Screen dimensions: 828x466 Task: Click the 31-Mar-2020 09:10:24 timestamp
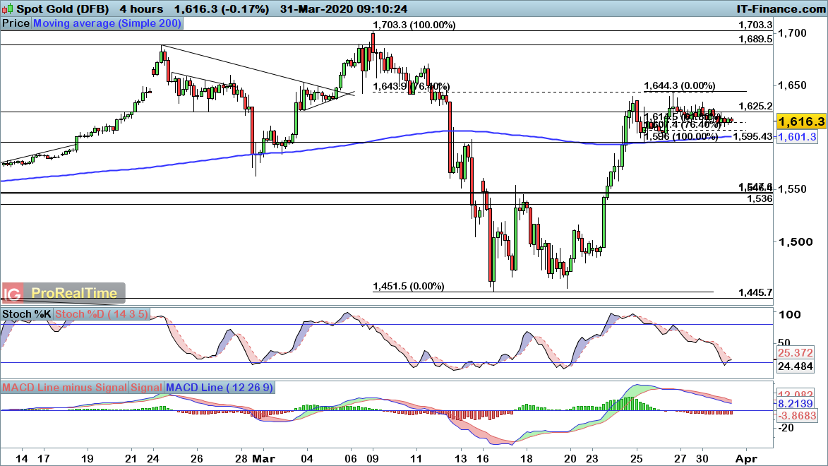click(343, 9)
